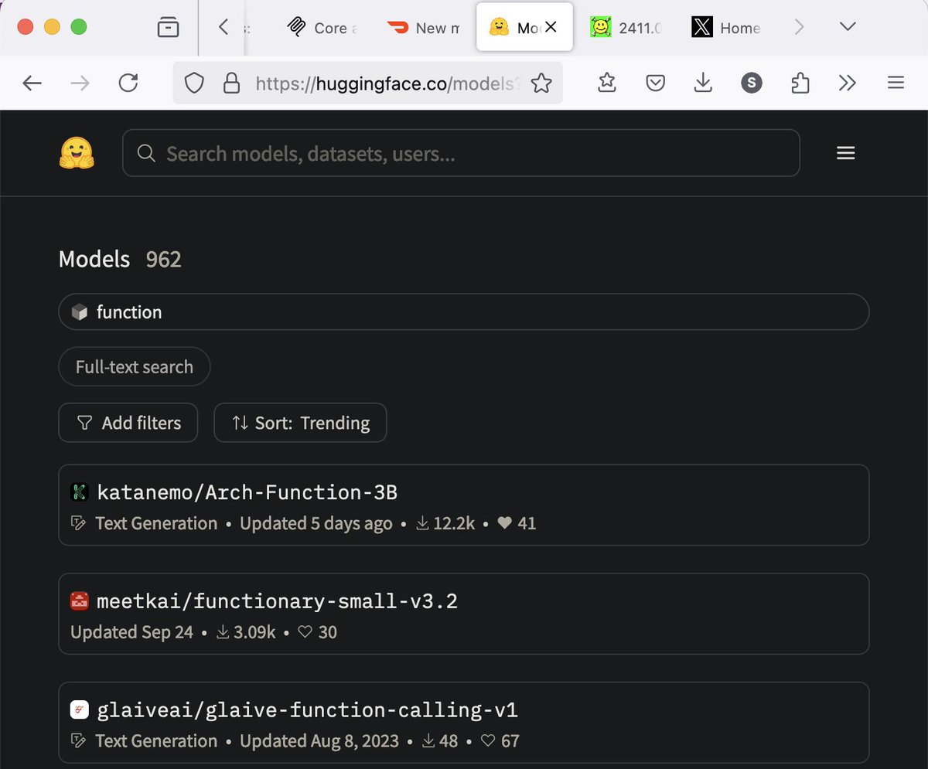Click the function model name filter field
The image size is (928, 769).
click(x=464, y=312)
